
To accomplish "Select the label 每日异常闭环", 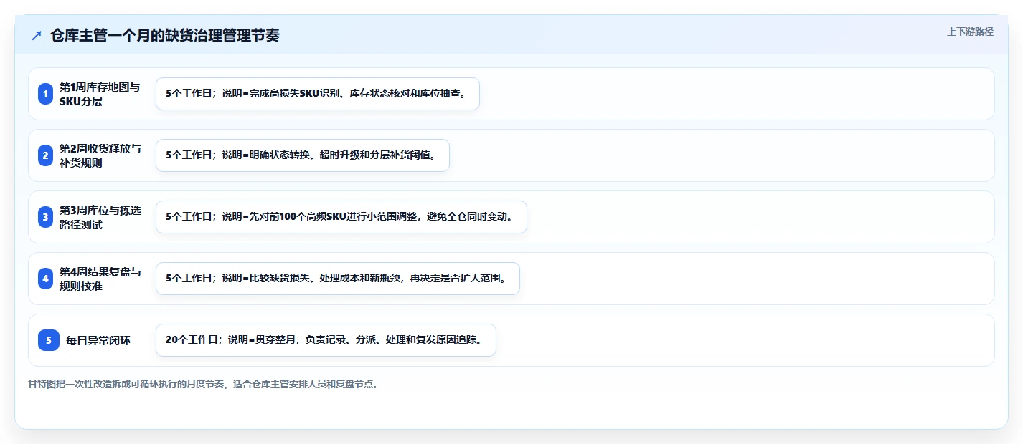I will click(x=98, y=340).
